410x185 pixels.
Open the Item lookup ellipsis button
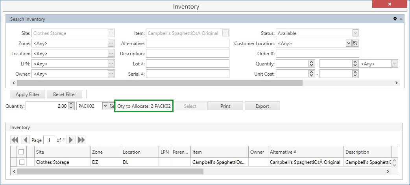(225, 33)
